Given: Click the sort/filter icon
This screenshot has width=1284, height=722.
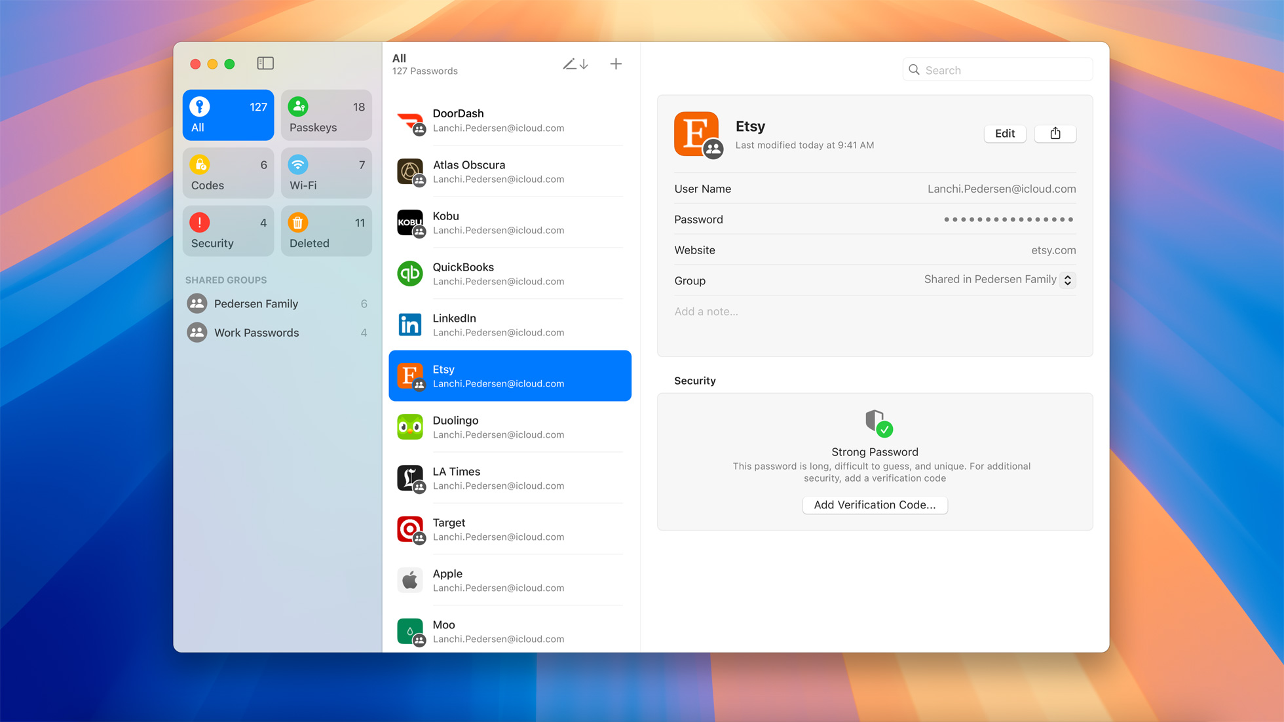Looking at the screenshot, I should pyautogui.click(x=576, y=64).
